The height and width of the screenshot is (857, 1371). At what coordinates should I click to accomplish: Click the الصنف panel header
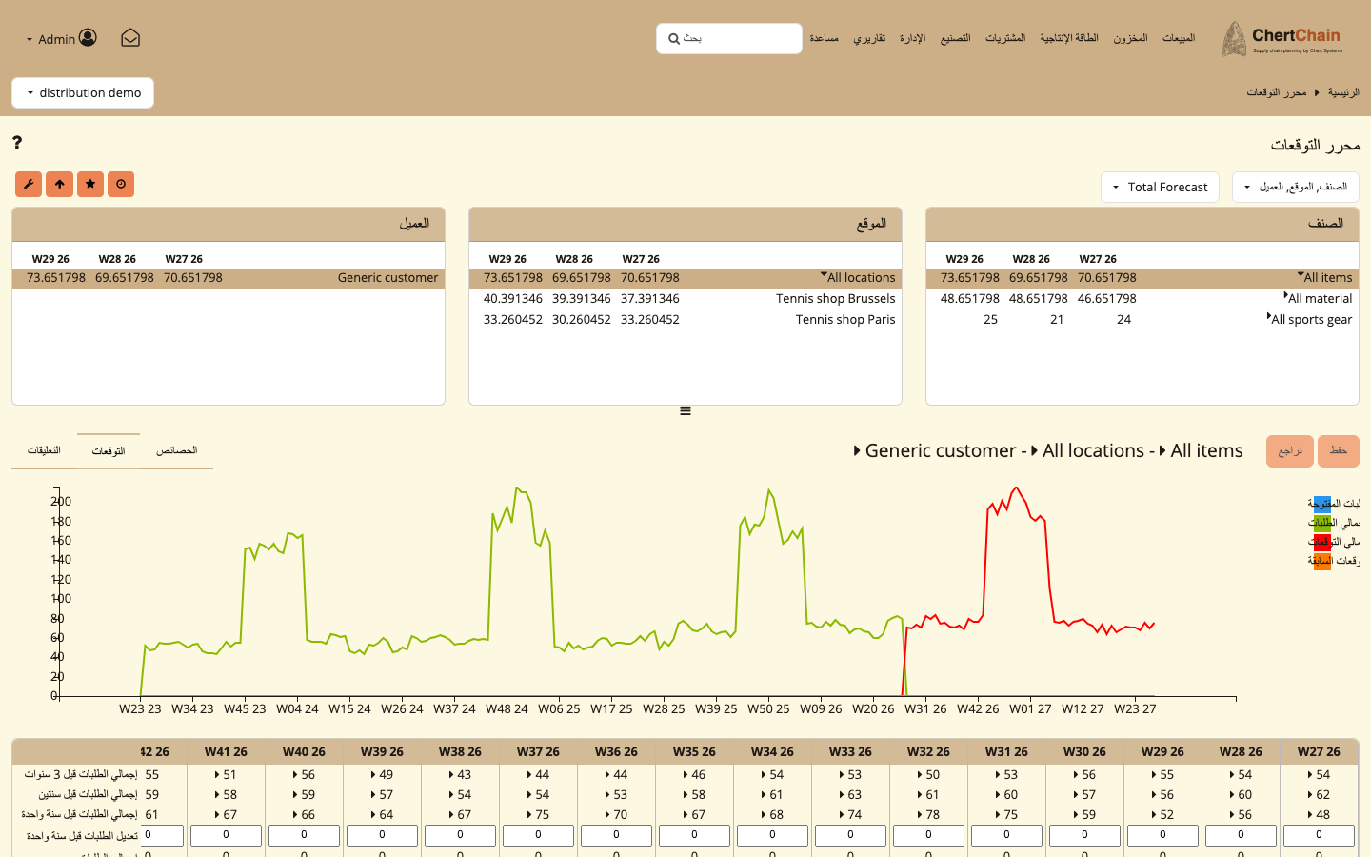coord(1142,225)
